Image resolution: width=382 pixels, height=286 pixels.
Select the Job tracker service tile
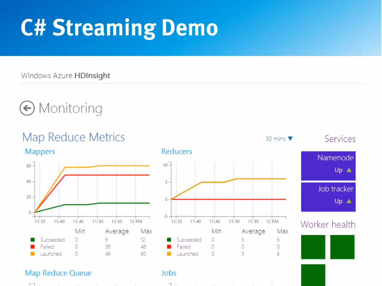(328, 197)
